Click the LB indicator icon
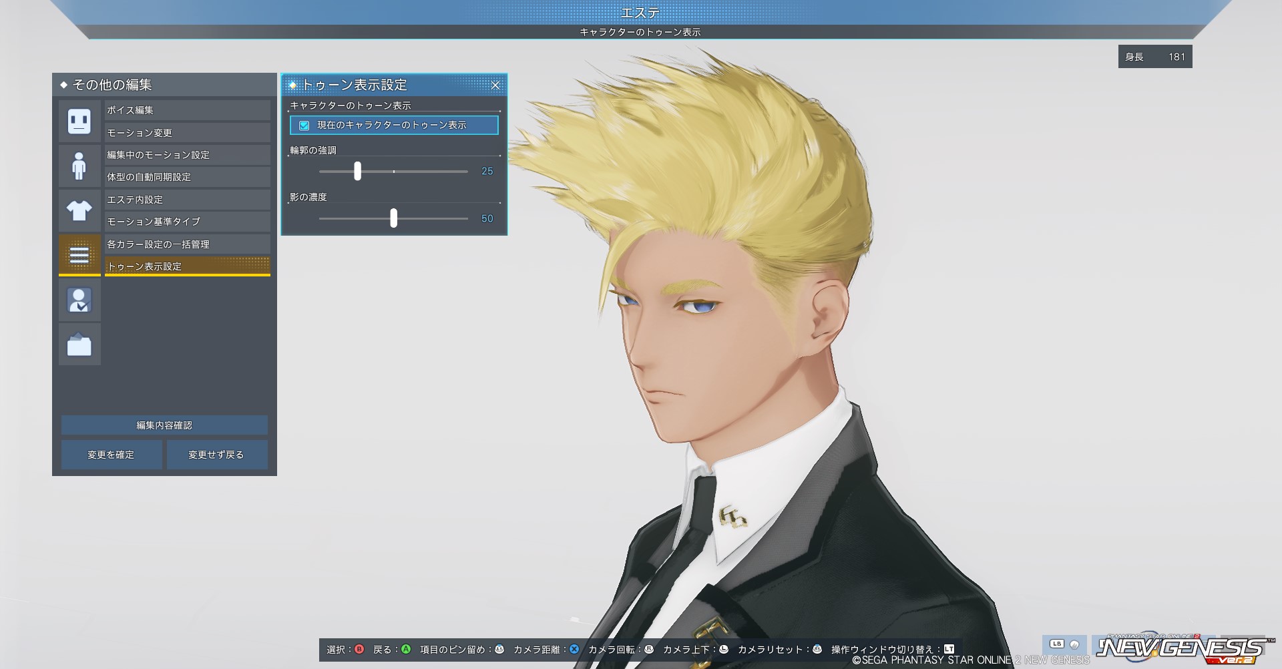 tap(1057, 644)
